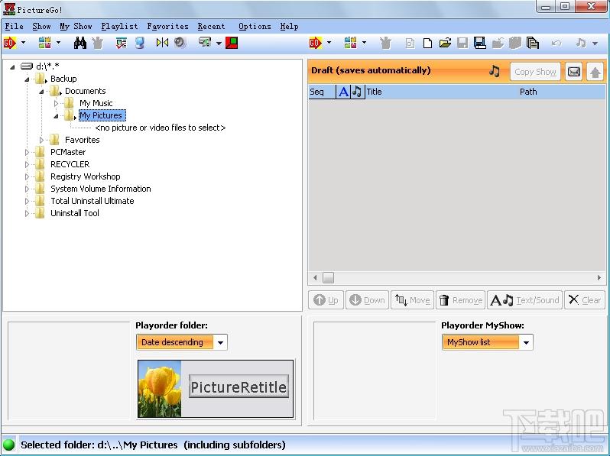Image resolution: width=610 pixels, height=456 pixels.
Task: Click the grayed floppy disk save icon
Action: click(x=462, y=43)
